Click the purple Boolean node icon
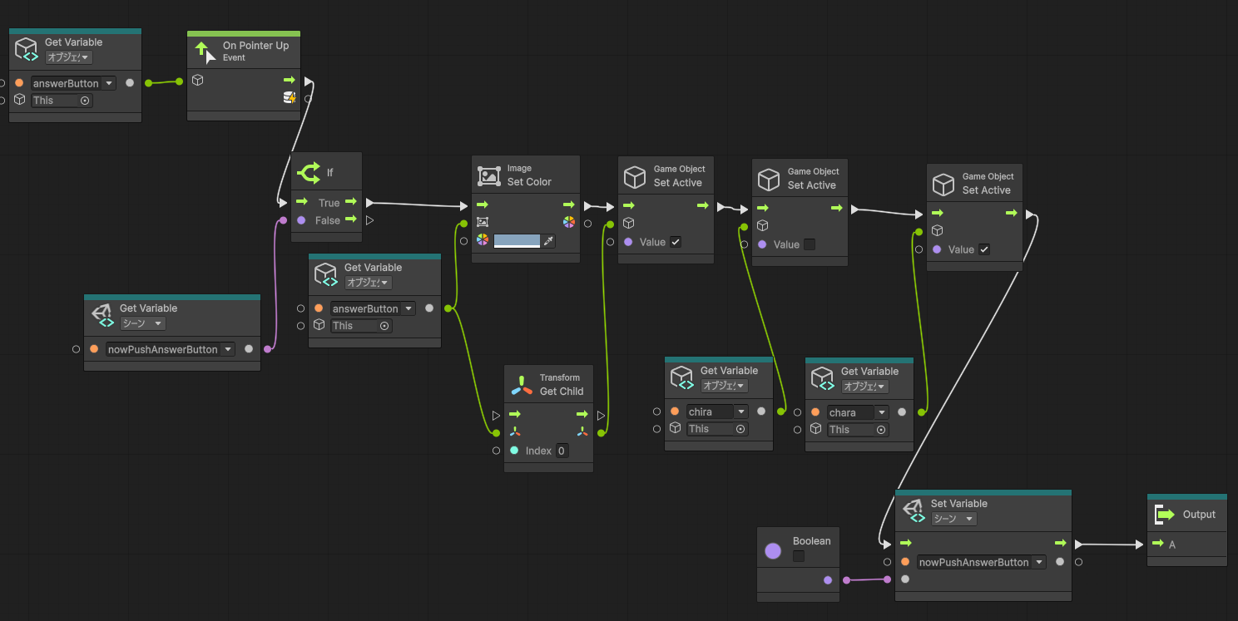The image size is (1238, 621). tap(773, 550)
